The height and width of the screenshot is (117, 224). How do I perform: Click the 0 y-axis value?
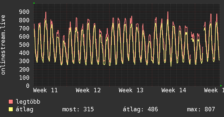tap(28, 86)
